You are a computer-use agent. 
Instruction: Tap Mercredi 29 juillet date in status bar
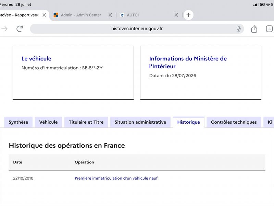[15, 4]
